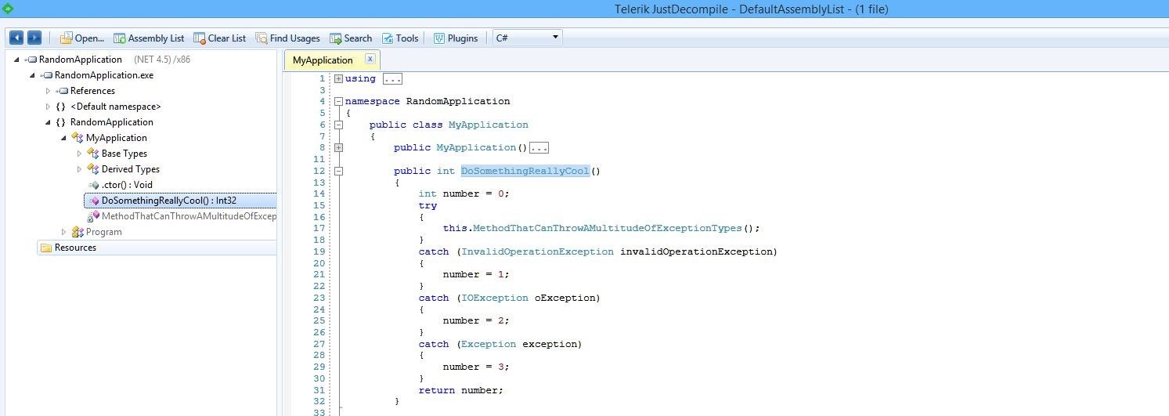Click the forward navigation arrow
The image size is (1169, 416).
pyautogui.click(x=34, y=38)
